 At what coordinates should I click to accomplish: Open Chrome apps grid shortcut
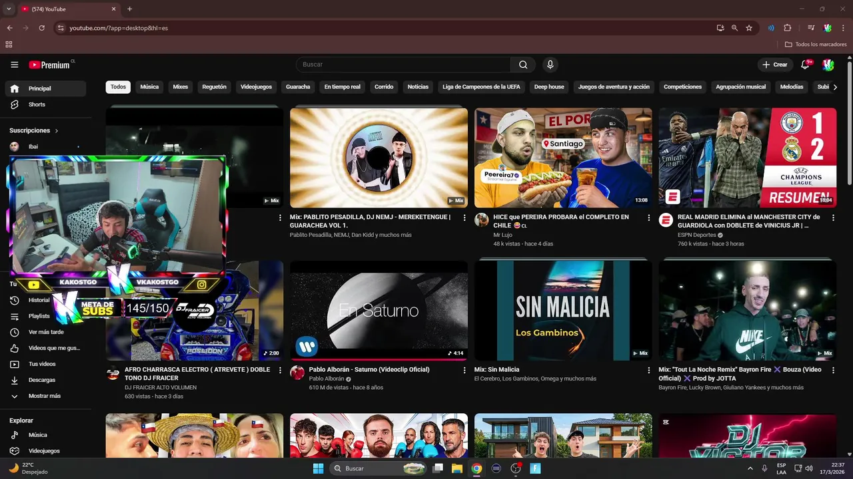pyautogui.click(x=9, y=45)
